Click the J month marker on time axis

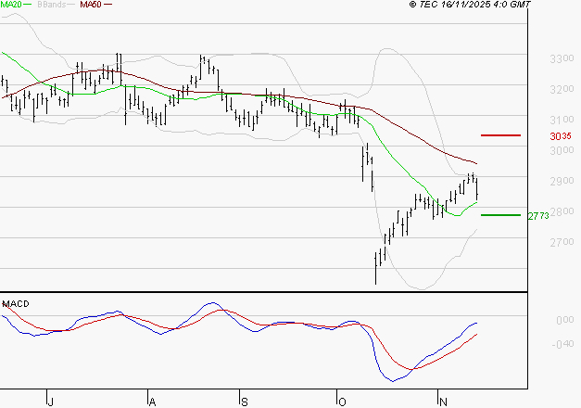pyautogui.click(x=51, y=402)
